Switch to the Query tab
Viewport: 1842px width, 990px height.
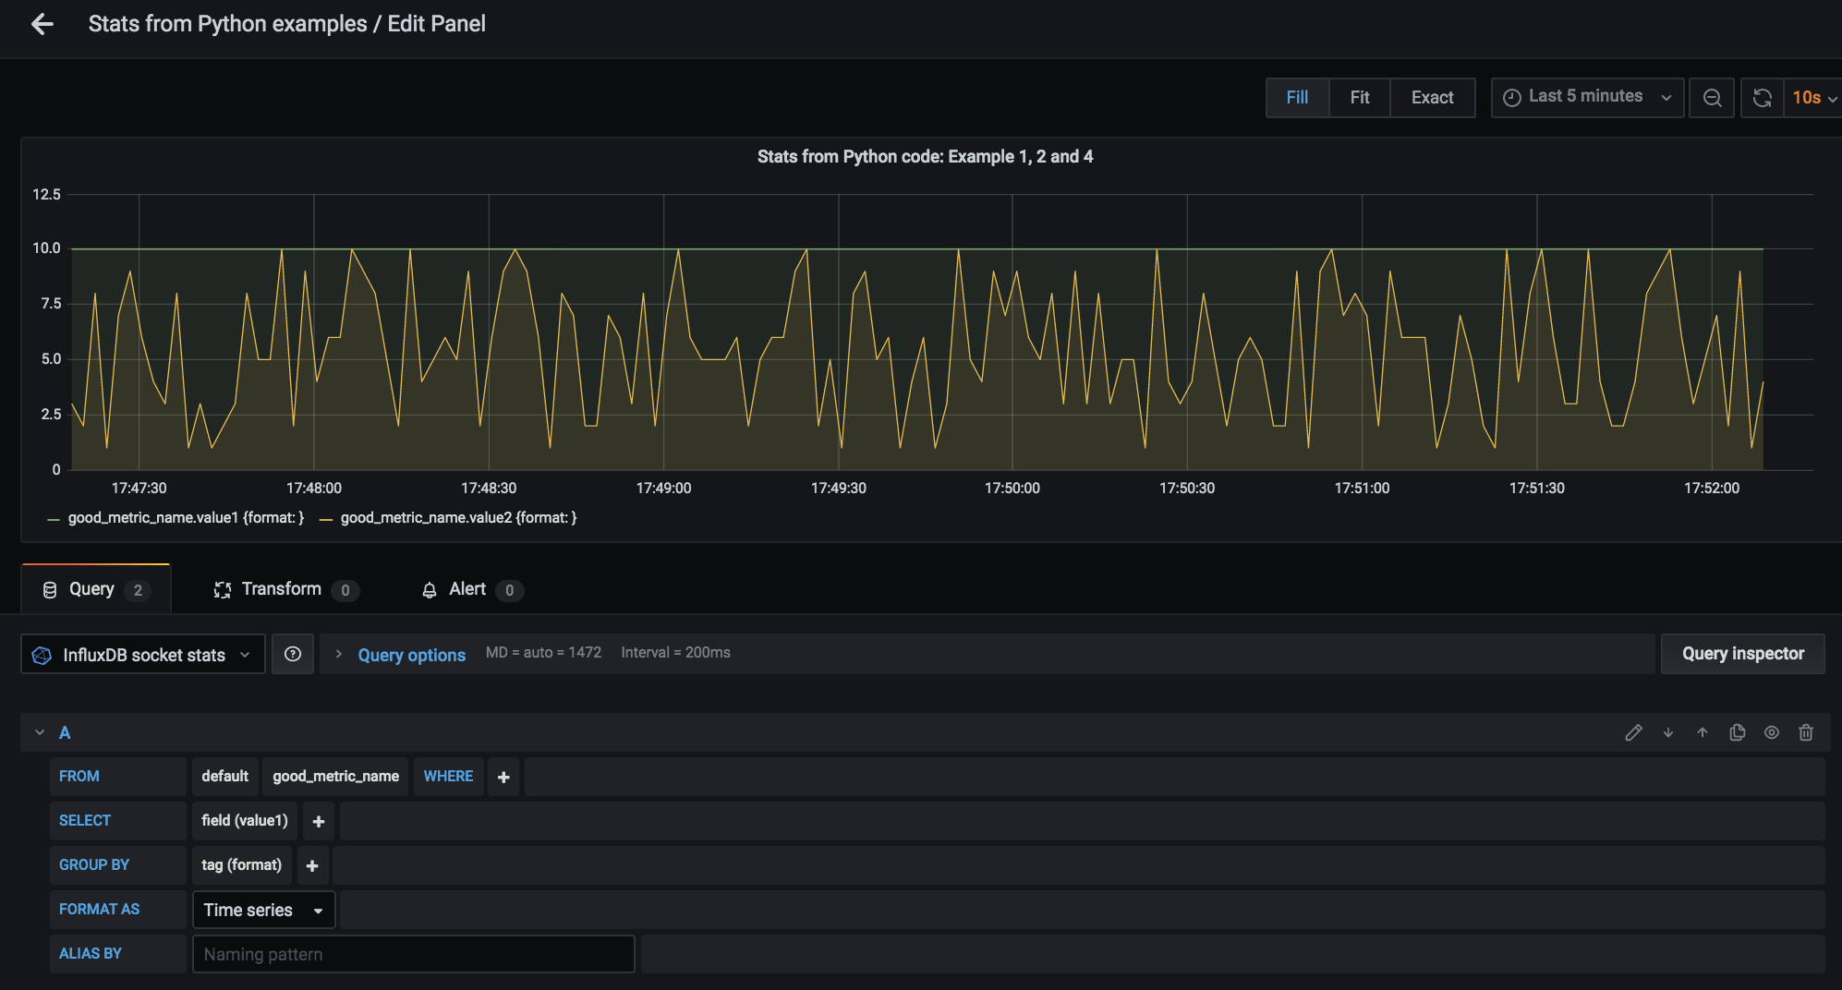pos(96,589)
